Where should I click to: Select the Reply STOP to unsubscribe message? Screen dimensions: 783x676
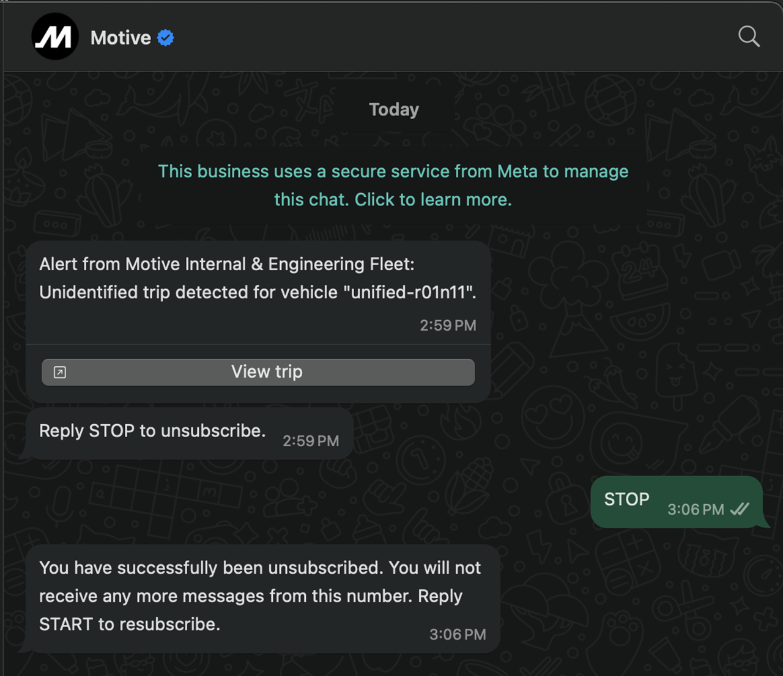[x=189, y=433]
